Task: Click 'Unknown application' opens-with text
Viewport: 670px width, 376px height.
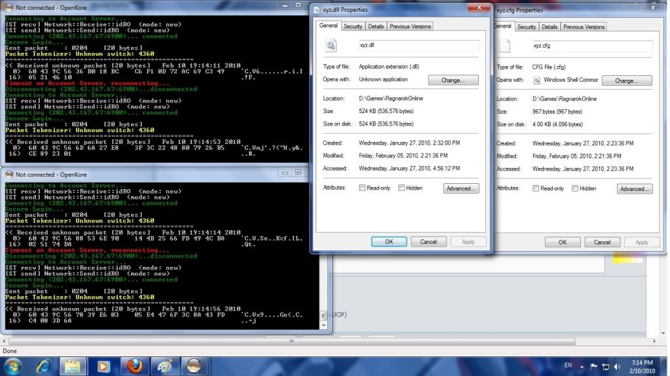Action: (x=383, y=79)
